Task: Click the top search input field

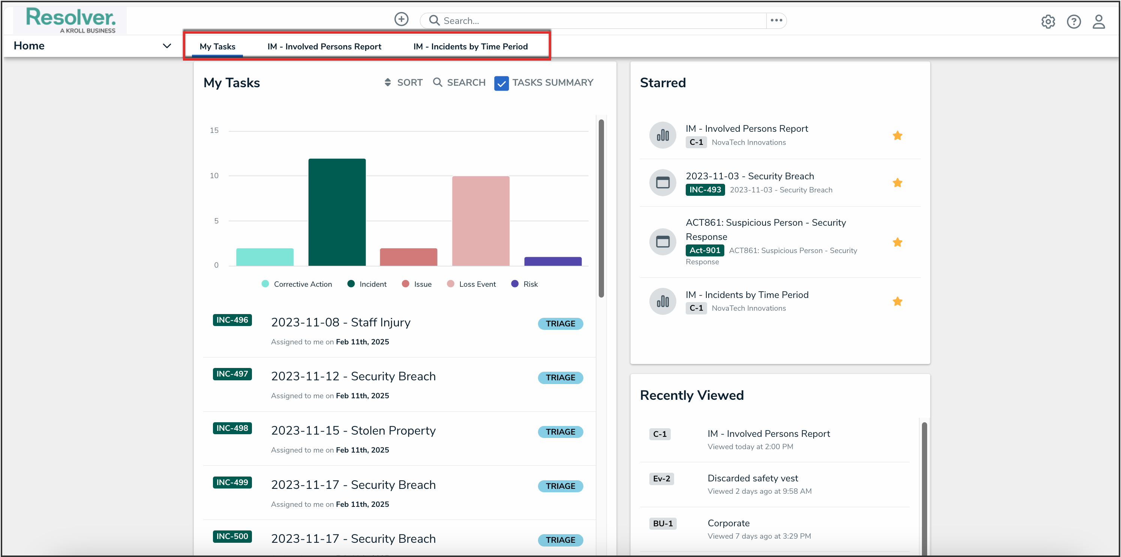Action: [x=601, y=21]
